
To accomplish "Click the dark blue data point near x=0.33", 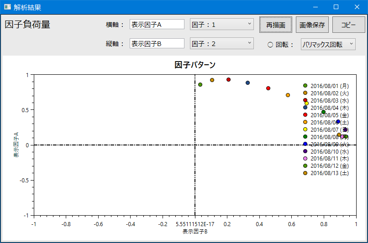I will [x=247, y=83].
